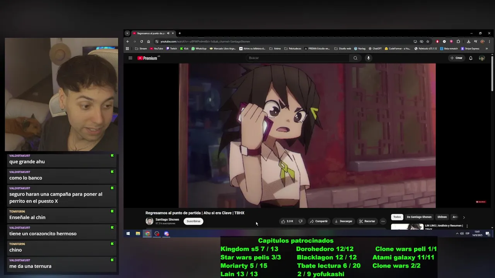
Task: Go to YouTube Premium home logo
Action: (147, 58)
